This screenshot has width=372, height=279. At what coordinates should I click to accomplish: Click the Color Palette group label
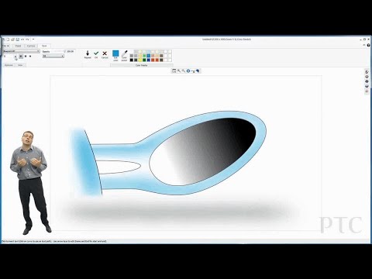point(142,65)
